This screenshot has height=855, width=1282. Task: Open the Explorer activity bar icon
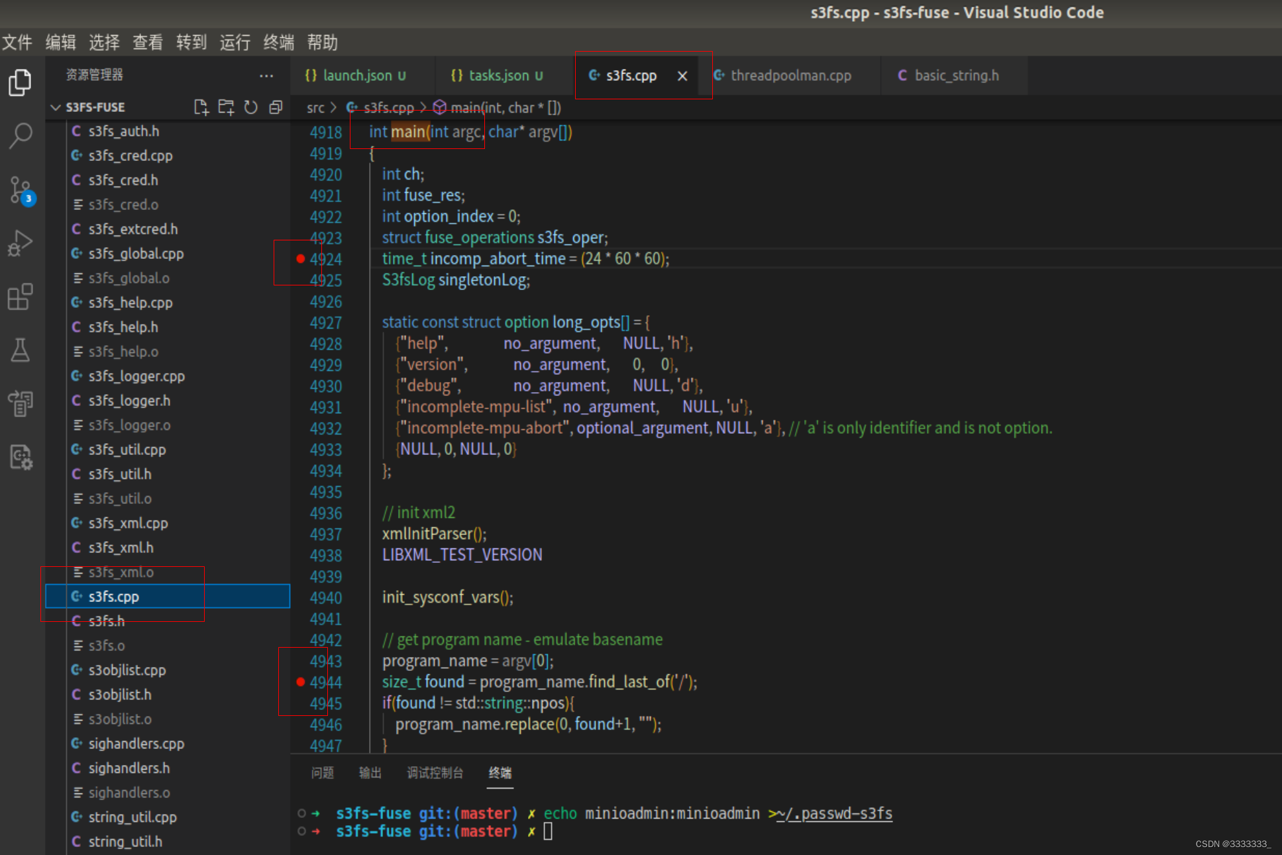point(20,83)
